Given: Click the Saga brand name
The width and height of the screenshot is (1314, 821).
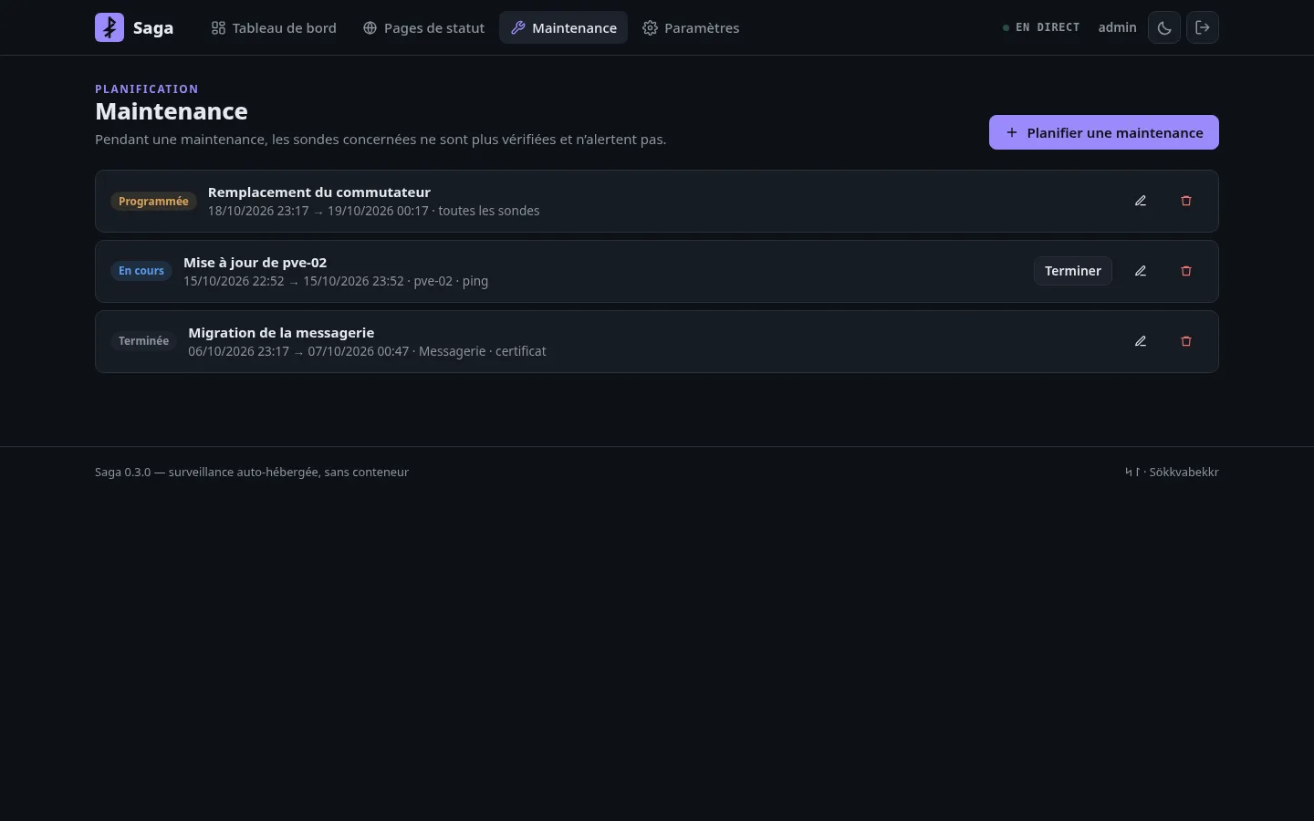Looking at the screenshot, I should (153, 28).
